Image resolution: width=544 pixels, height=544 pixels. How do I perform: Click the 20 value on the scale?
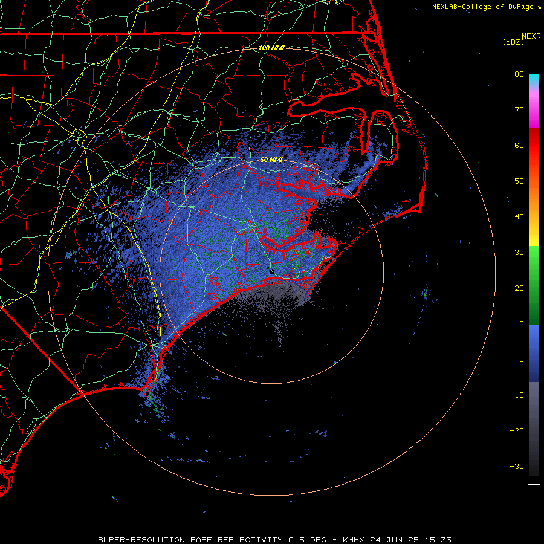click(x=519, y=288)
